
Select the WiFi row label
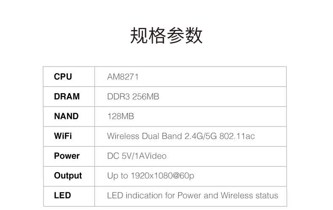(x=63, y=136)
